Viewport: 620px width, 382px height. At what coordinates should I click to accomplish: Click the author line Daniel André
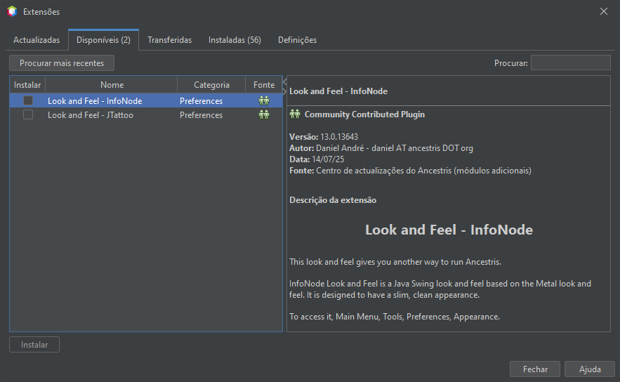click(381, 148)
